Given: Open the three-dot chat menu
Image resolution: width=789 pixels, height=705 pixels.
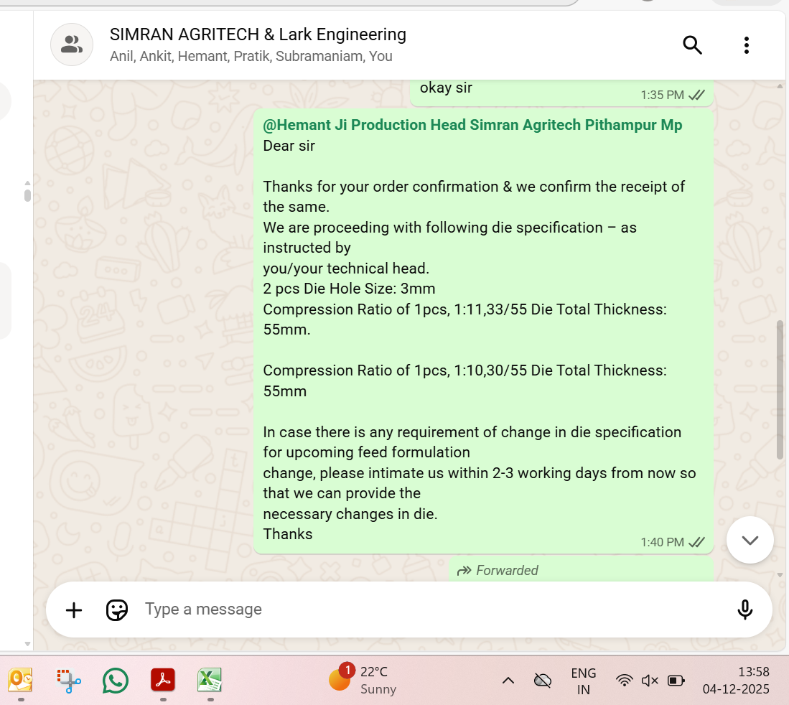Looking at the screenshot, I should point(747,45).
